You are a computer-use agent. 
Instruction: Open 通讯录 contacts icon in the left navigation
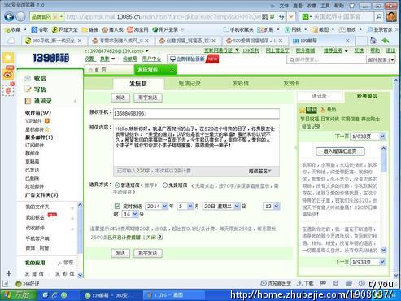(28, 101)
